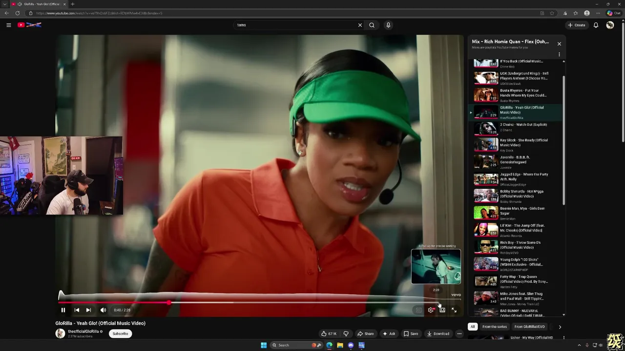Clear the search box text
Image resolution: width=625 pixels, height=351 pixels.
coord(360,25)
